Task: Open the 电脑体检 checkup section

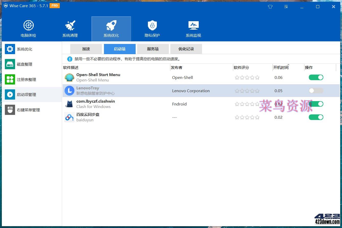Action: (28, 28)
